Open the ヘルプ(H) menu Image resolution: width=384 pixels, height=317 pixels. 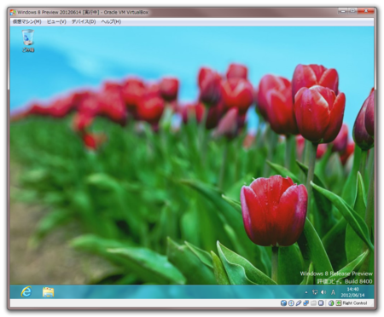[111, 22]
